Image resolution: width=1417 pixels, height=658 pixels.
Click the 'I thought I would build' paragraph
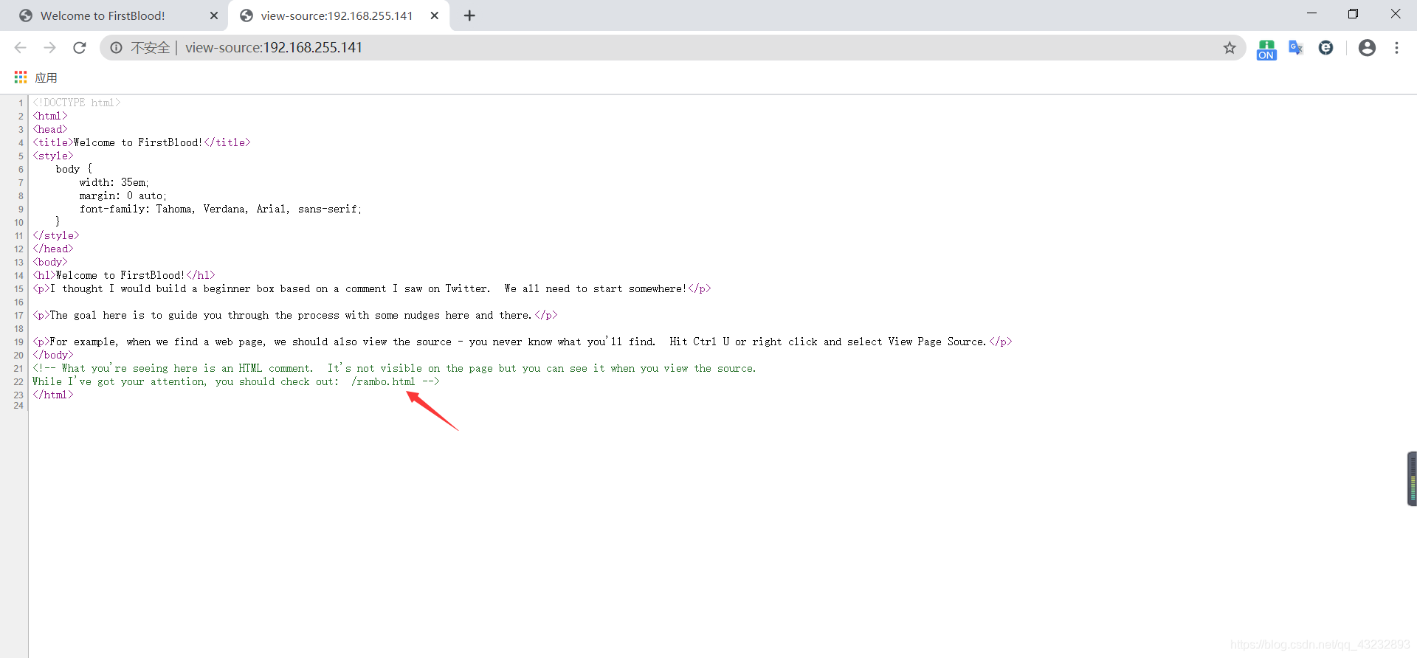372,288
